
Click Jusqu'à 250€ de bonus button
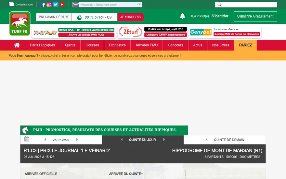(x=237, y=34)
